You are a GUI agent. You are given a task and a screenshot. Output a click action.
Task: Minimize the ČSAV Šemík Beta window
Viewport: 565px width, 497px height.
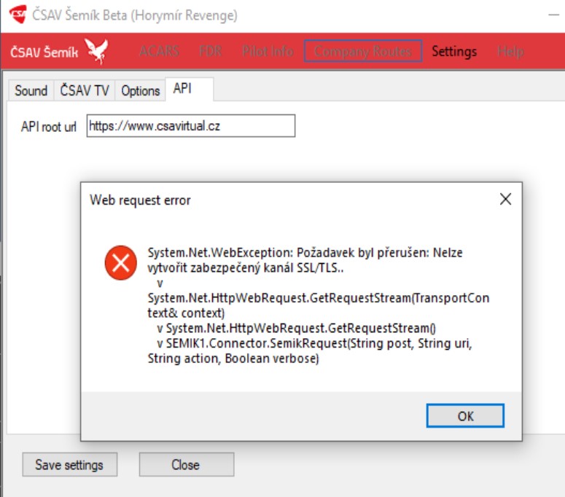[x=554, y=15]
